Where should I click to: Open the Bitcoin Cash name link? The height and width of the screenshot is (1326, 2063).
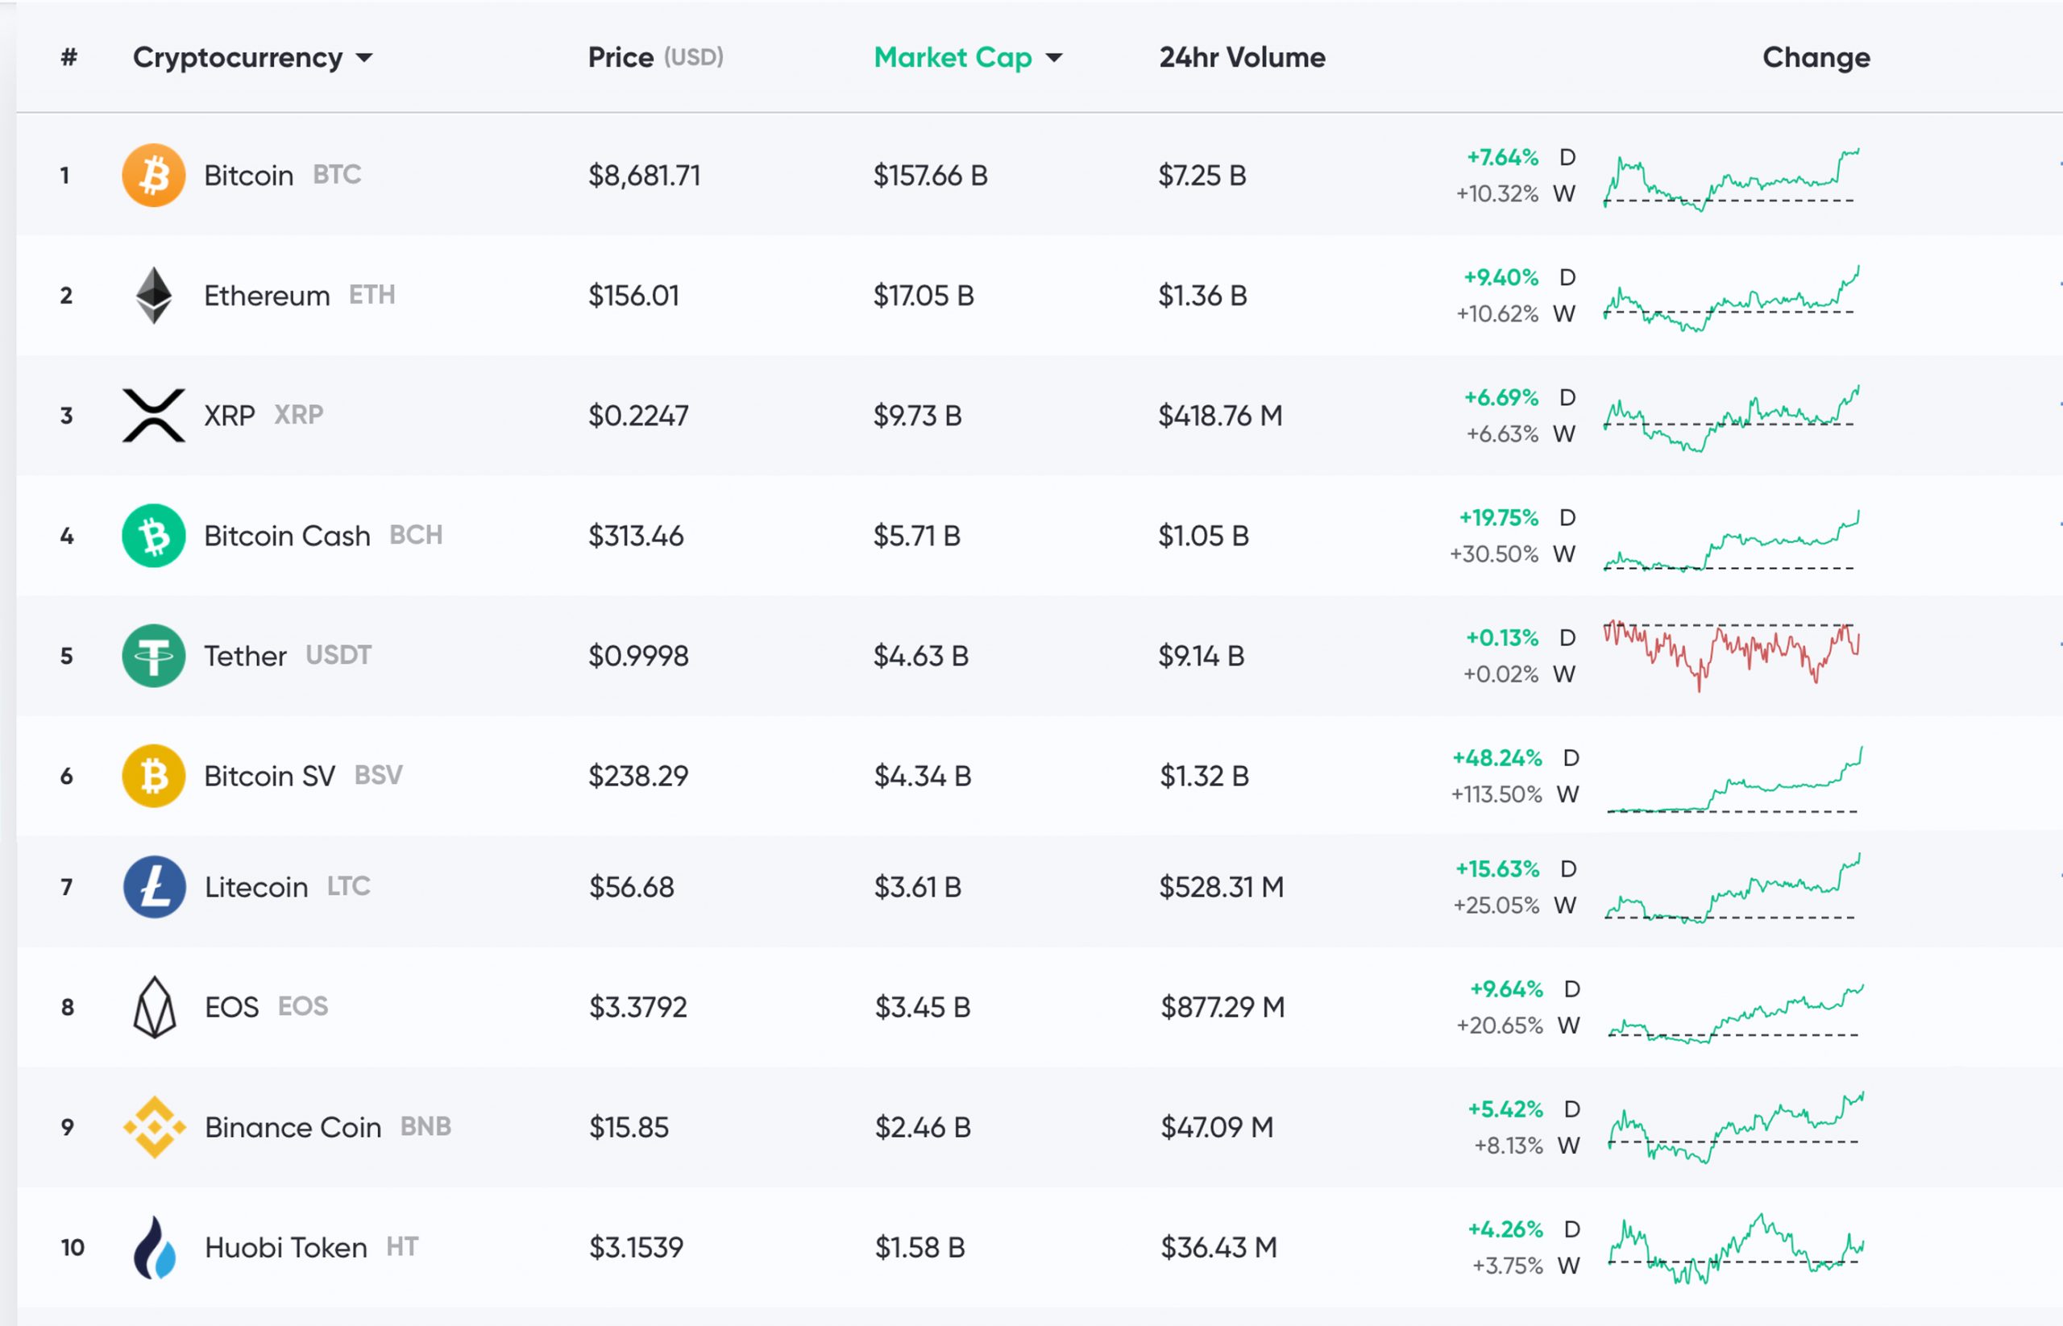287,536
